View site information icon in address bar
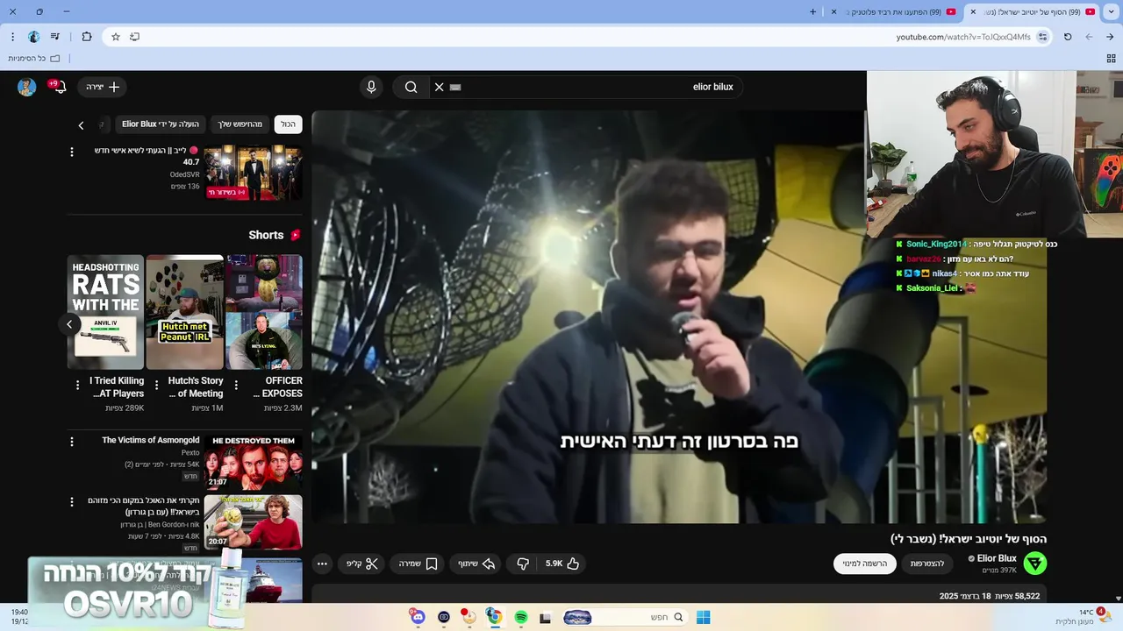The image size is (1123, 631). tap(1042, 37)
